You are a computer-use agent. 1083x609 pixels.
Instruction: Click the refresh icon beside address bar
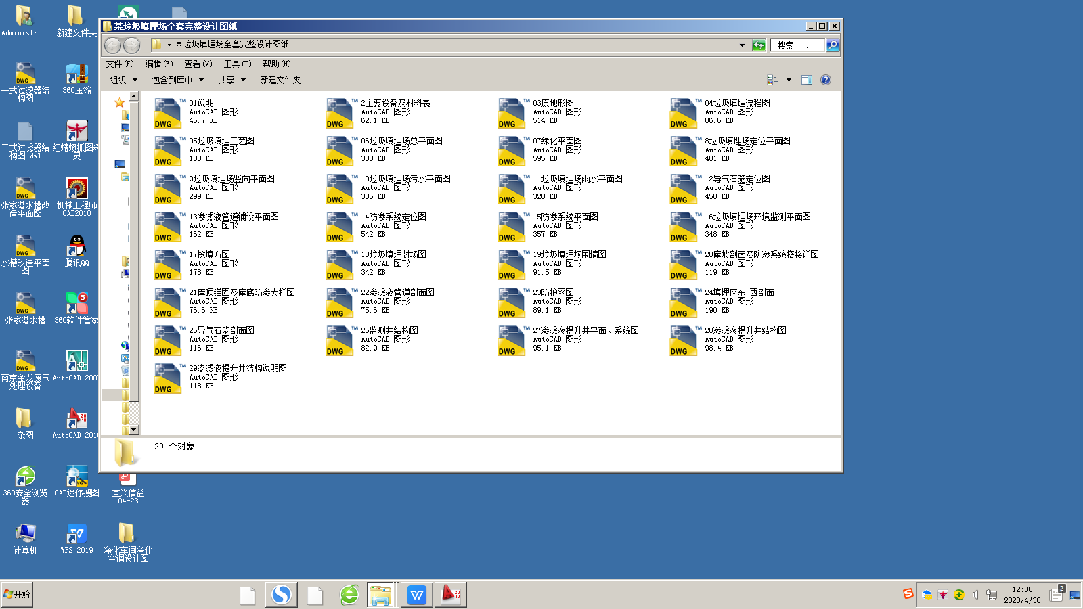tap(759, 45)
